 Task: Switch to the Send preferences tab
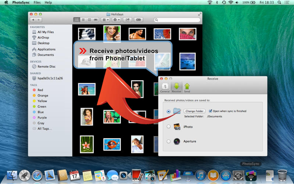point(187,88)
